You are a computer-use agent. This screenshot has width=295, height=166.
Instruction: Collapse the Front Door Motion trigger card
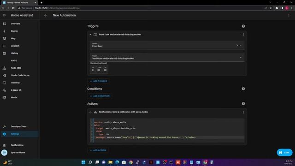click(x=90, y=35)
